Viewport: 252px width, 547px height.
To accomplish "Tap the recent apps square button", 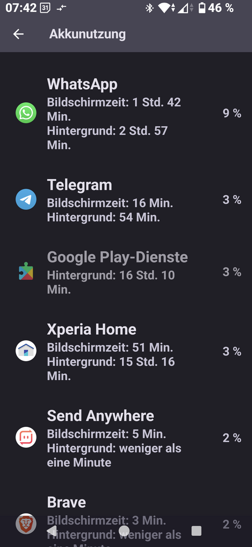I will point(196,531).
